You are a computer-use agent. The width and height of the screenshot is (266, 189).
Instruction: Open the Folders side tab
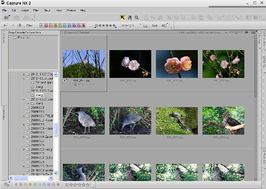tap(4, 38)
